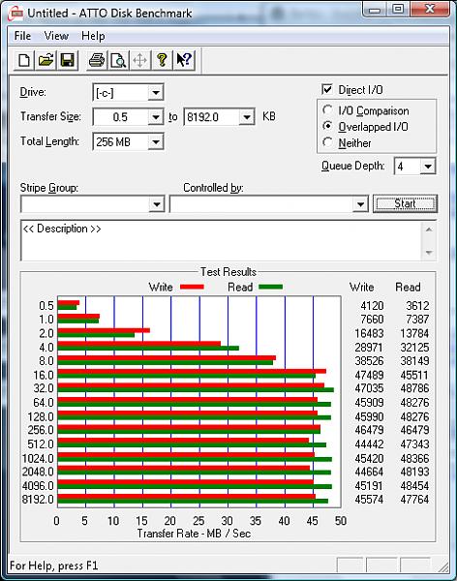This screenshot has height=581, width=457.
Task: Open the View menu
Action: (x=56, y=36)
